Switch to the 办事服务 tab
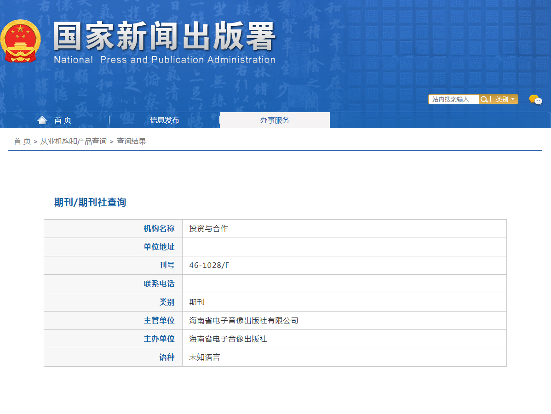Image resolution: width=551 pixels, height=414 pixels. 275,120
